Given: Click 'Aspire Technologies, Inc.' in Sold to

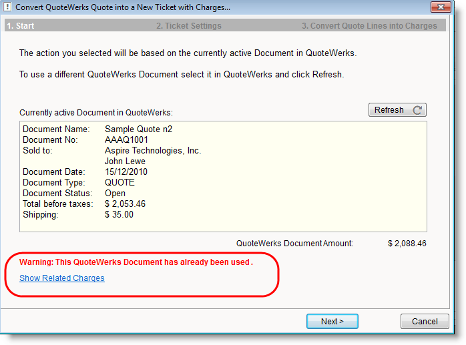Looking at the screenshot, I should (153, 151).
